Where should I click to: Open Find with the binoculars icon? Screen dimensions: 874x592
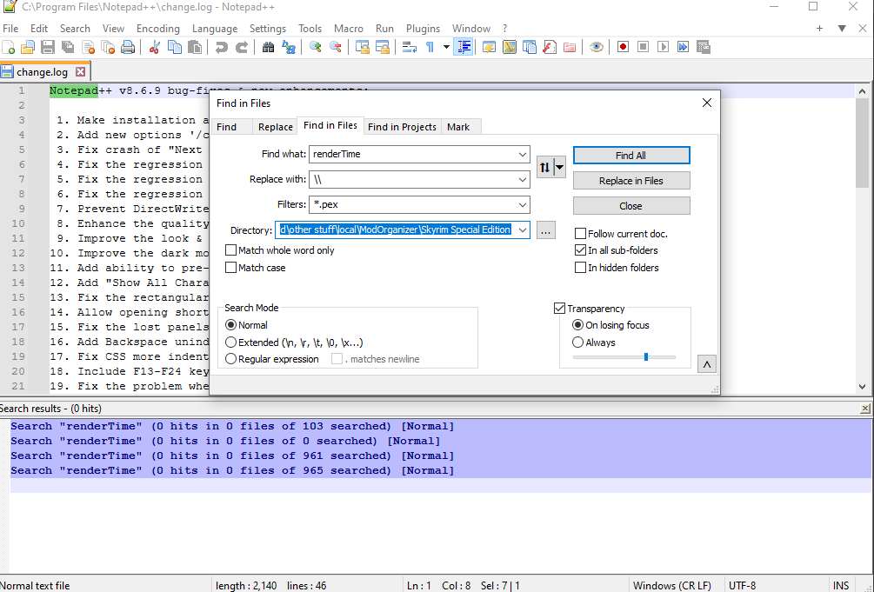click(268, 48)
